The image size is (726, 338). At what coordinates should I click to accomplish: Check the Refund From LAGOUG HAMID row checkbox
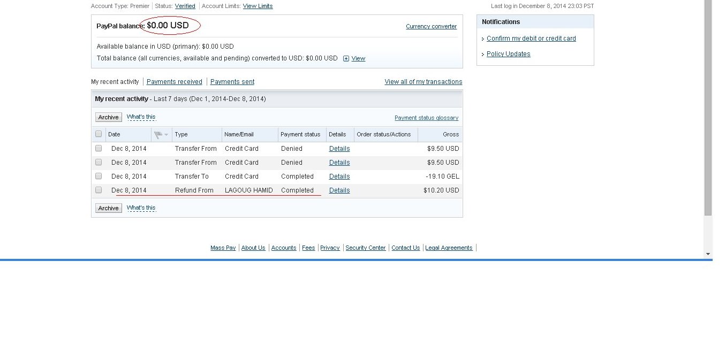point(99,190)
